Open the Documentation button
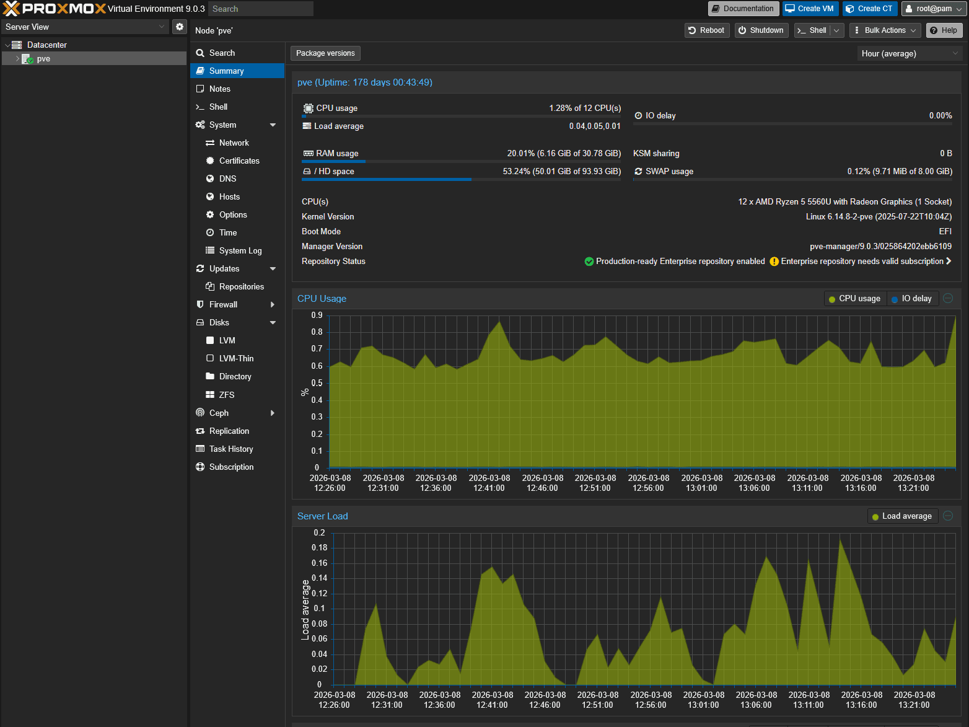 pyautogui.click(x=743, y=9)
